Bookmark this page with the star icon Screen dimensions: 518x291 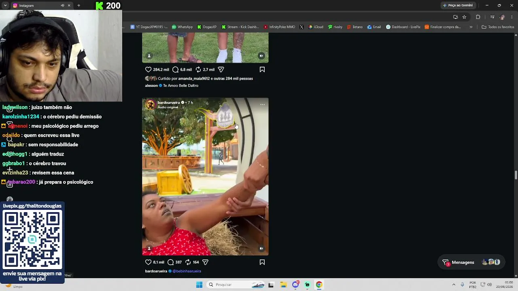(464, 17)
